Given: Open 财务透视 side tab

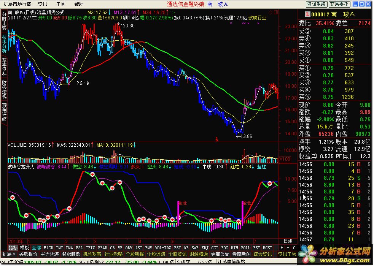Looking at the screenshot, I should tap(4, 89).
